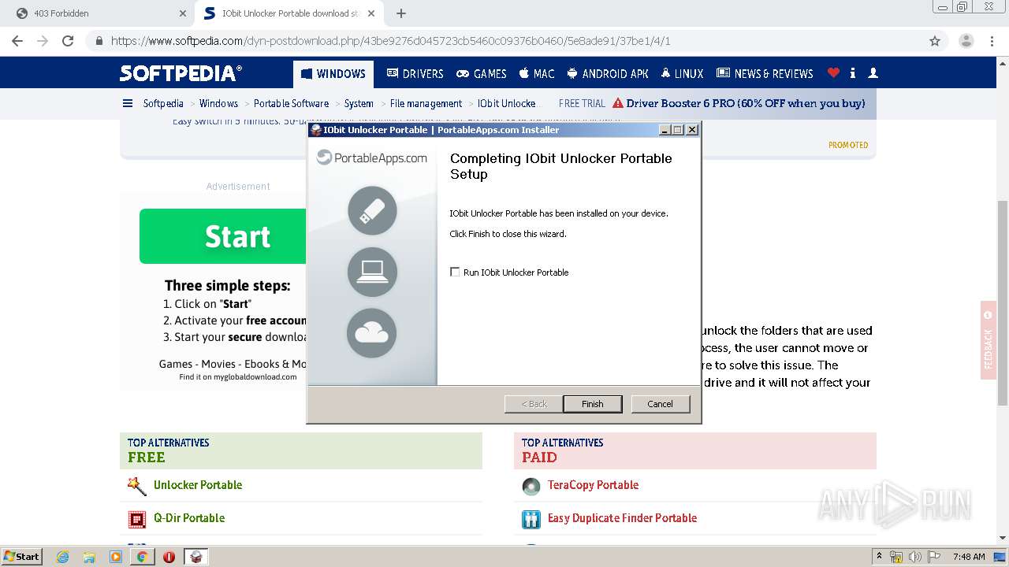Check Run IObit Unlocker Portable checkbox

455,272
